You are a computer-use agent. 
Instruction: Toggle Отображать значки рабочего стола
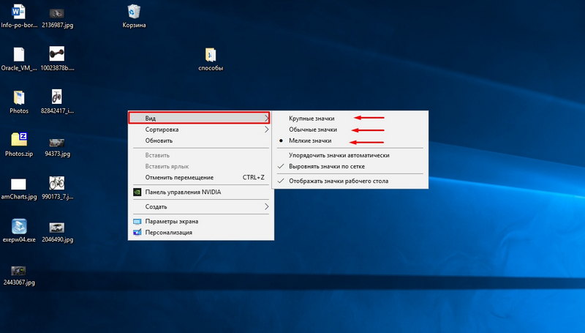(338, 181)
